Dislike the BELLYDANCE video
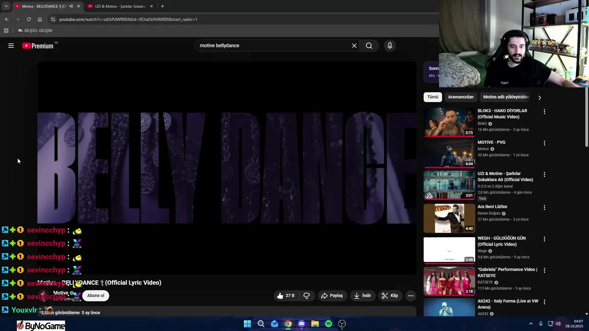Screen dimensions: 589x331 pyautogui.click(x=306, y=296)
